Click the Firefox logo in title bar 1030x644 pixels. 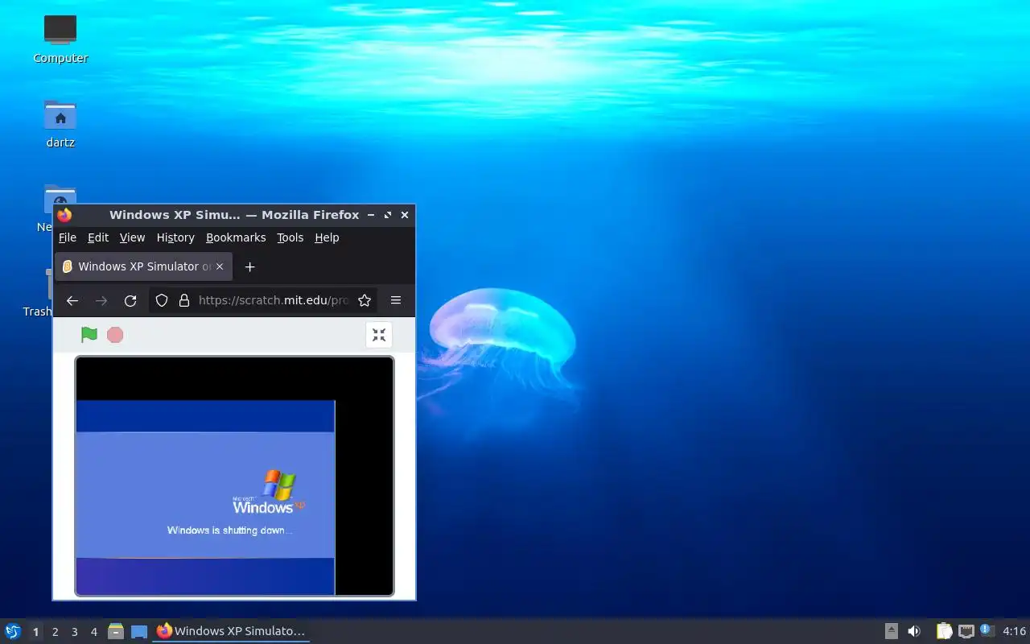click(x=65, y=215)
